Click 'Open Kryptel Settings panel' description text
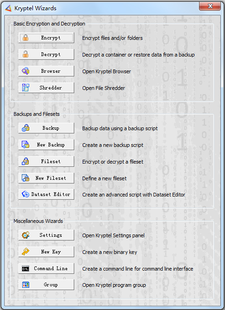Image resolution: width=225 pixels, height=310 pixels. click(113, 235)
